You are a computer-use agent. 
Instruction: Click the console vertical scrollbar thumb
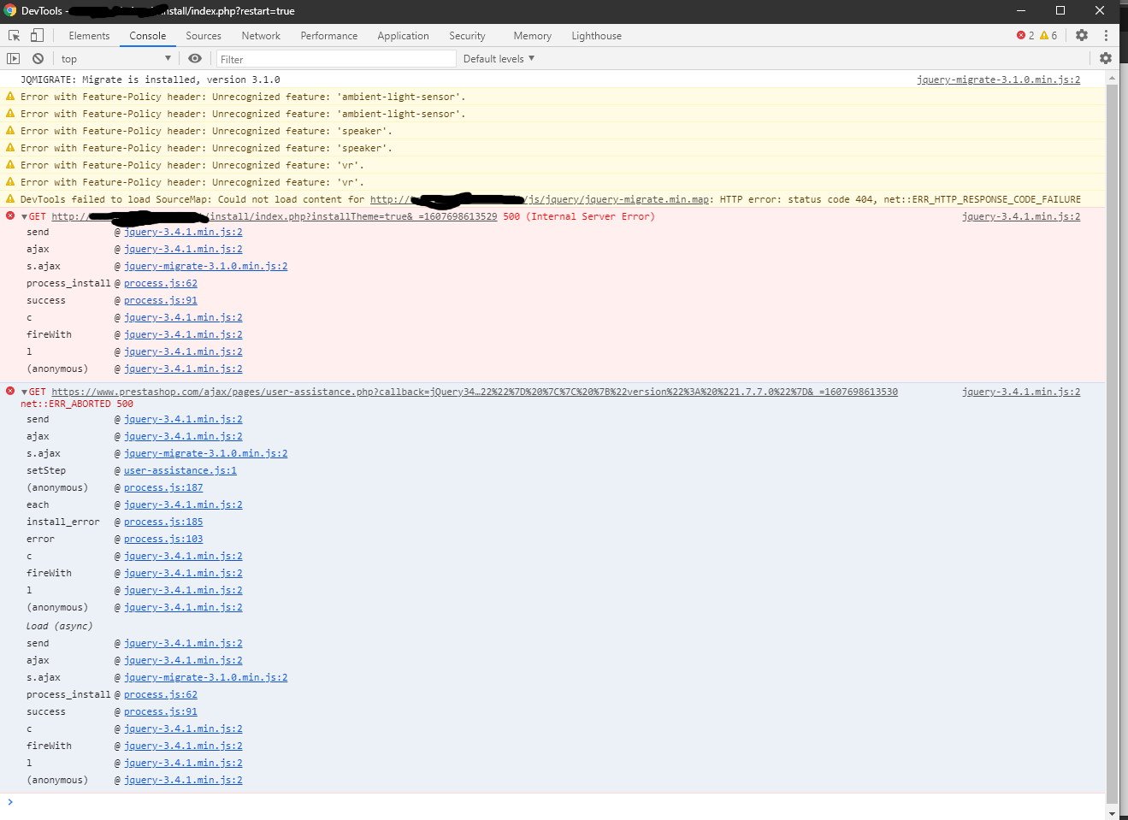click(x=1112, y=442)
